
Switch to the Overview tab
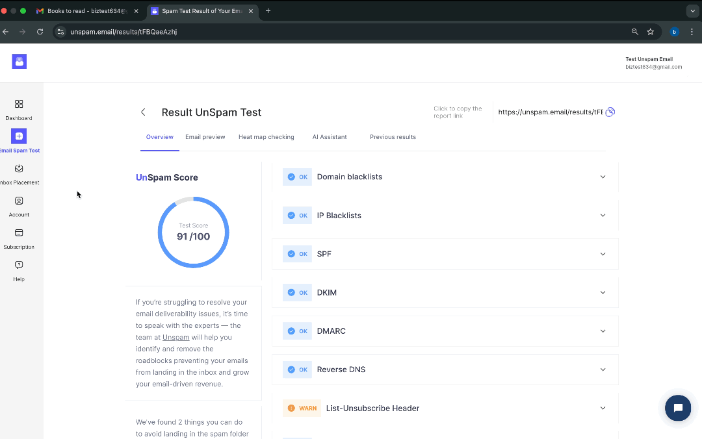click(160, 137)
